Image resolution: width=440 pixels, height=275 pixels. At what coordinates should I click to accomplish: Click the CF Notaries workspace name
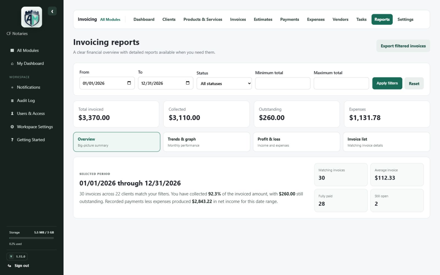click(17, 34)
